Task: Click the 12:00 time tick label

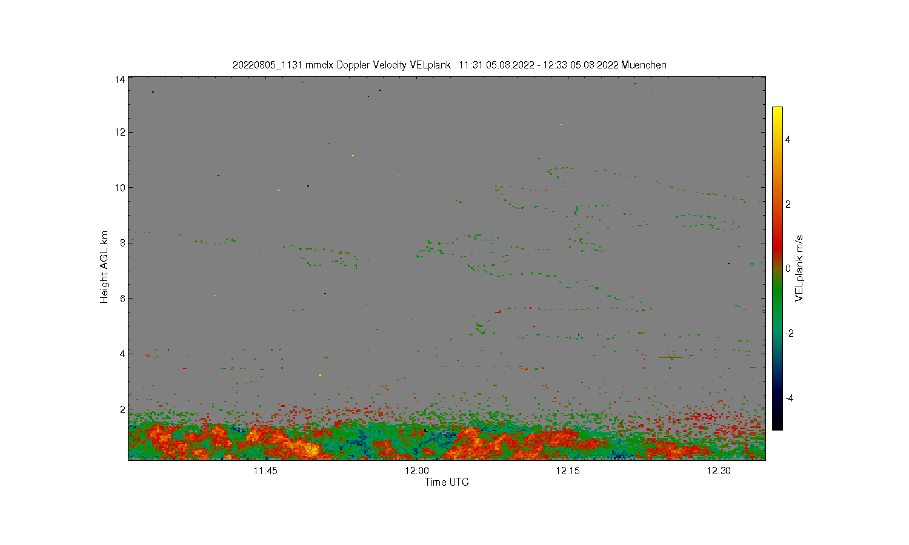Action: point(417,471)
